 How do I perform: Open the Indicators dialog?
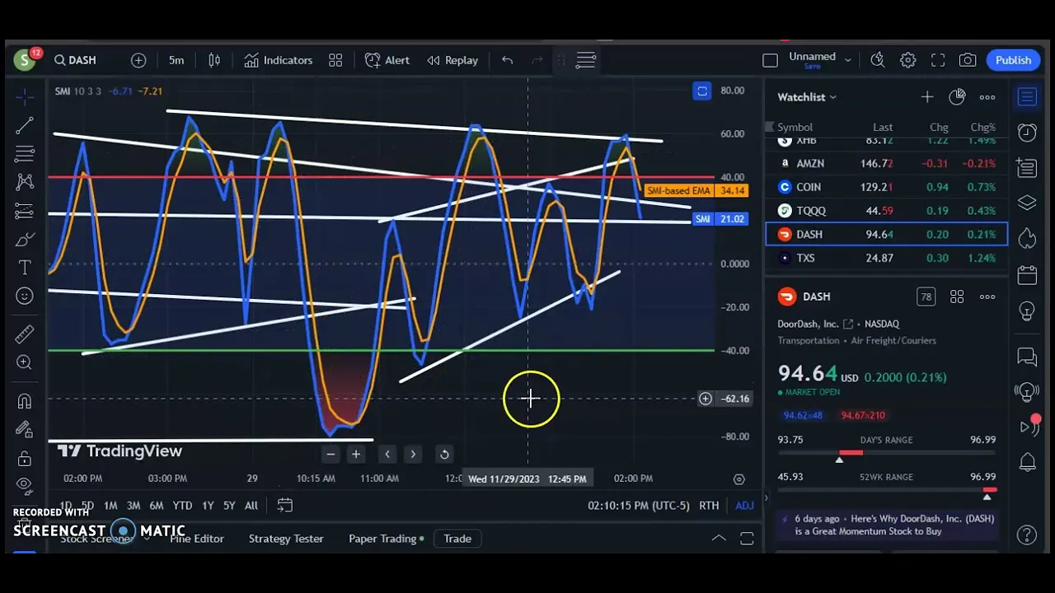click(279, 60)
